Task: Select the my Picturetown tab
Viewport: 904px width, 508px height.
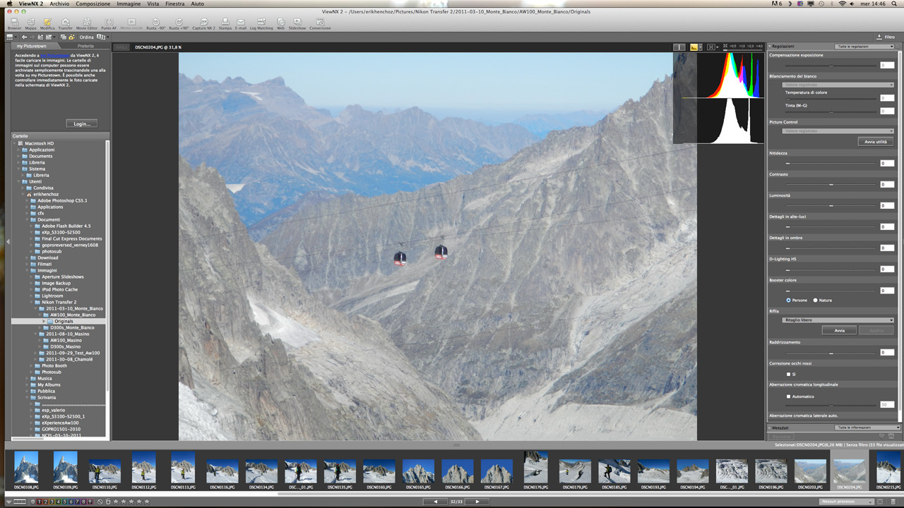Action: (x=31, y=46)
